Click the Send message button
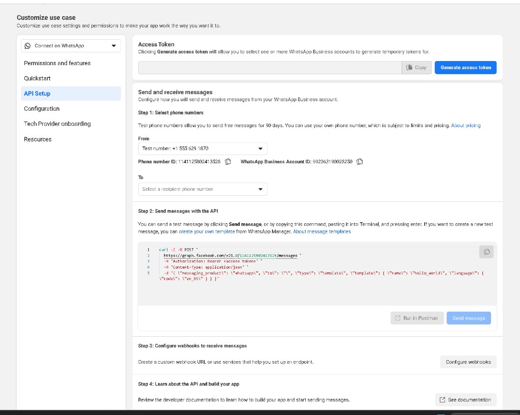520x415 pixels. [469, 318]
